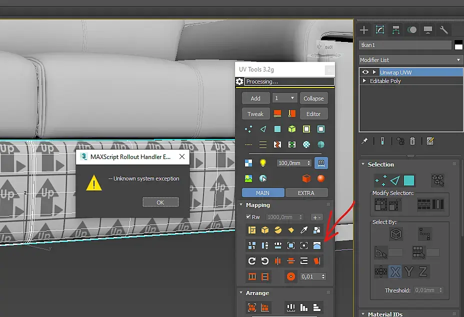Click Make Unique icon under the stack
464x317 pixels.
[x=400, y=141]
